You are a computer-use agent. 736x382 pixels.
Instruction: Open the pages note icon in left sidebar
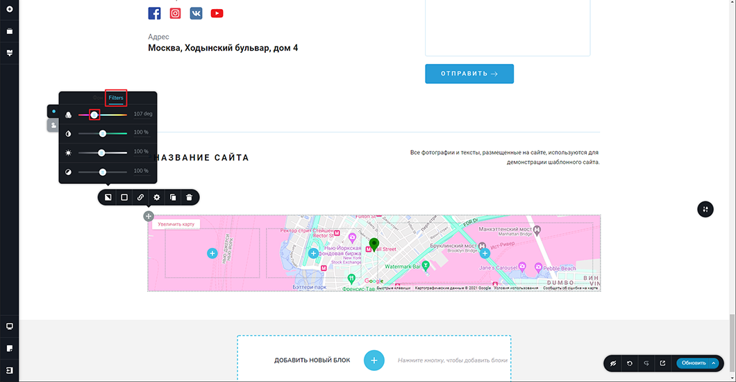click(x=10, y=348)
